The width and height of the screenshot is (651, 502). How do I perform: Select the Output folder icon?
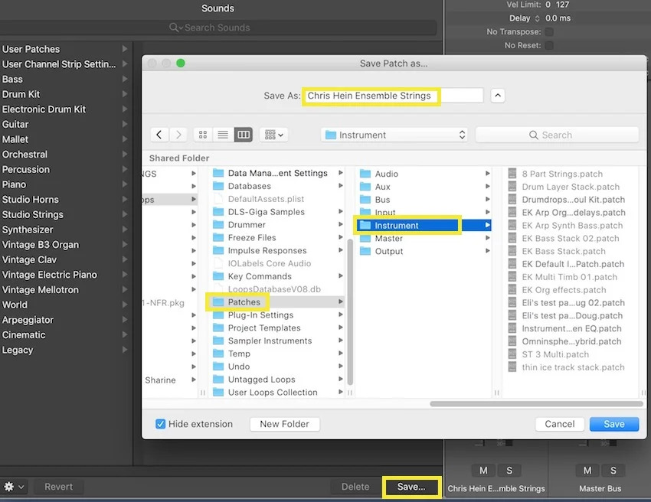(x=365, y=251)
